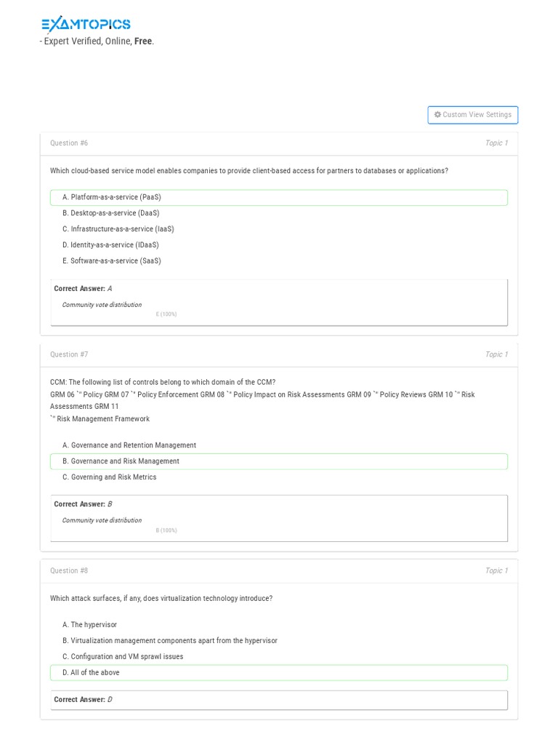Click the gear icon in Custom View Settings
This screenshot has width=558, height=745.
(x=437, y=115)
